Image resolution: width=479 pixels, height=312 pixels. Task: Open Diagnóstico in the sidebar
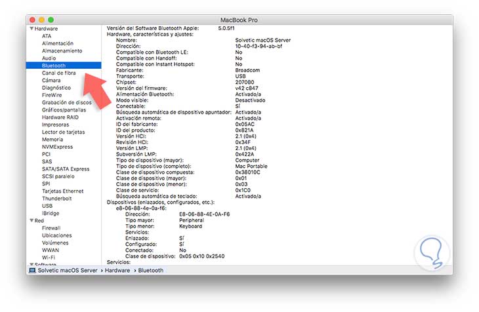(x=56, y=88)
